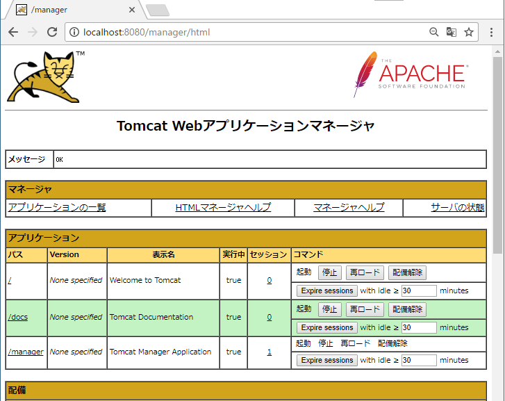505x401 pixels.
Task: Click 配備解除 button for Tomcat Documentation
Action: (x=408, y=309)
